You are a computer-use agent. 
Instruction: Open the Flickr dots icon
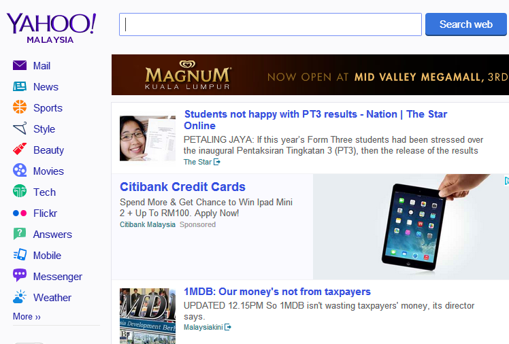20,213
